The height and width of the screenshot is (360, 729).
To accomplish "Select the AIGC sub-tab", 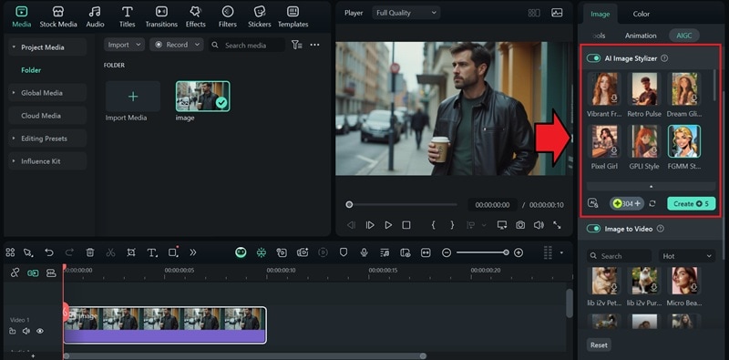I will click(684, 36).
